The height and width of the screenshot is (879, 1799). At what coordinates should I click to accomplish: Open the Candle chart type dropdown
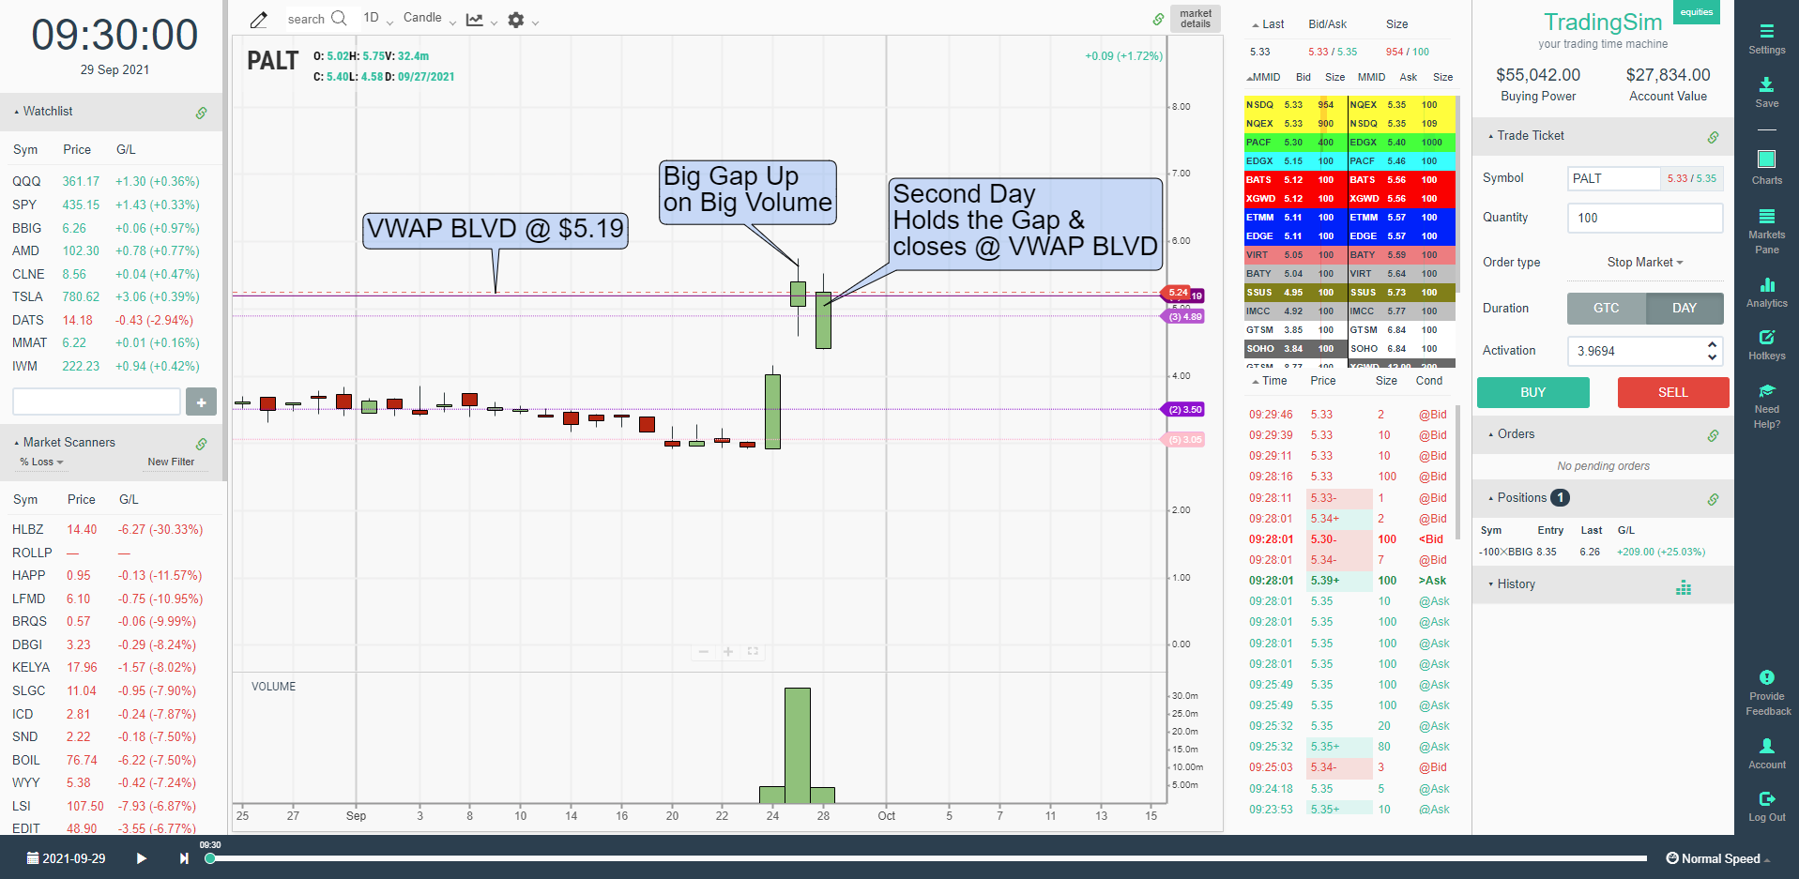[x=424, y=17]
